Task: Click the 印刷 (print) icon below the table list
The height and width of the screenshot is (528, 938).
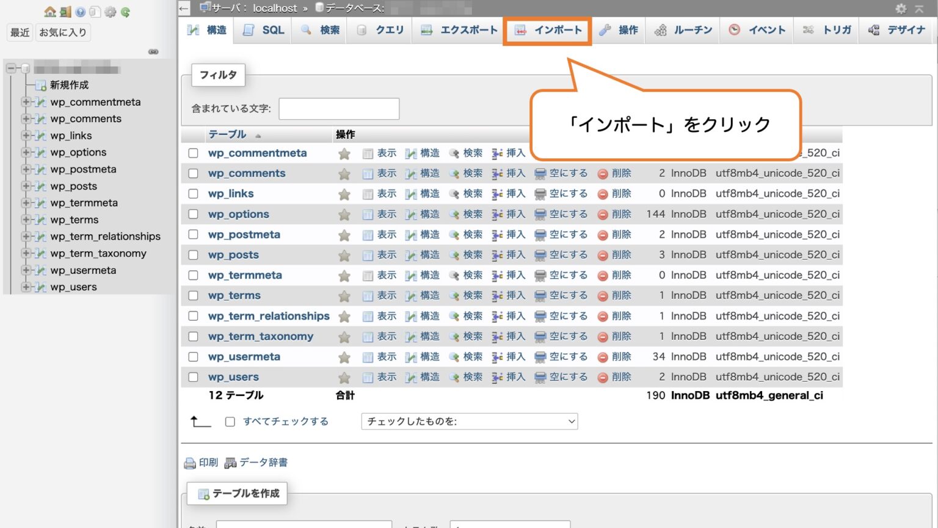Action: tap(191, 463)
